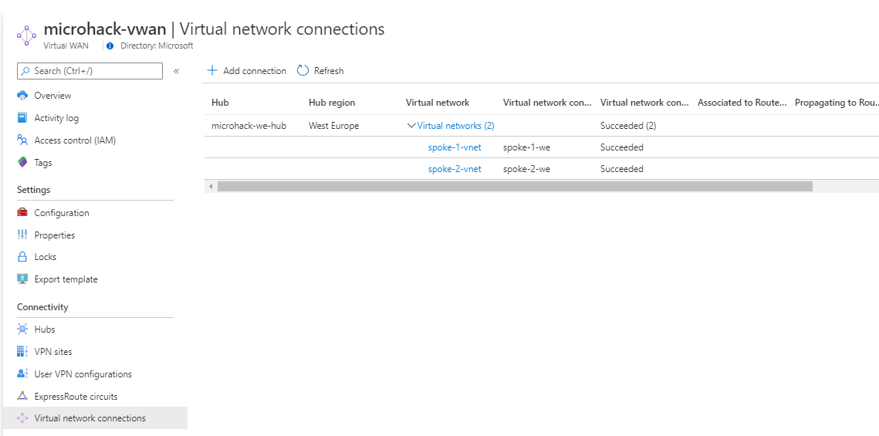Open the spoke-1-vnet link

point(455,147)
